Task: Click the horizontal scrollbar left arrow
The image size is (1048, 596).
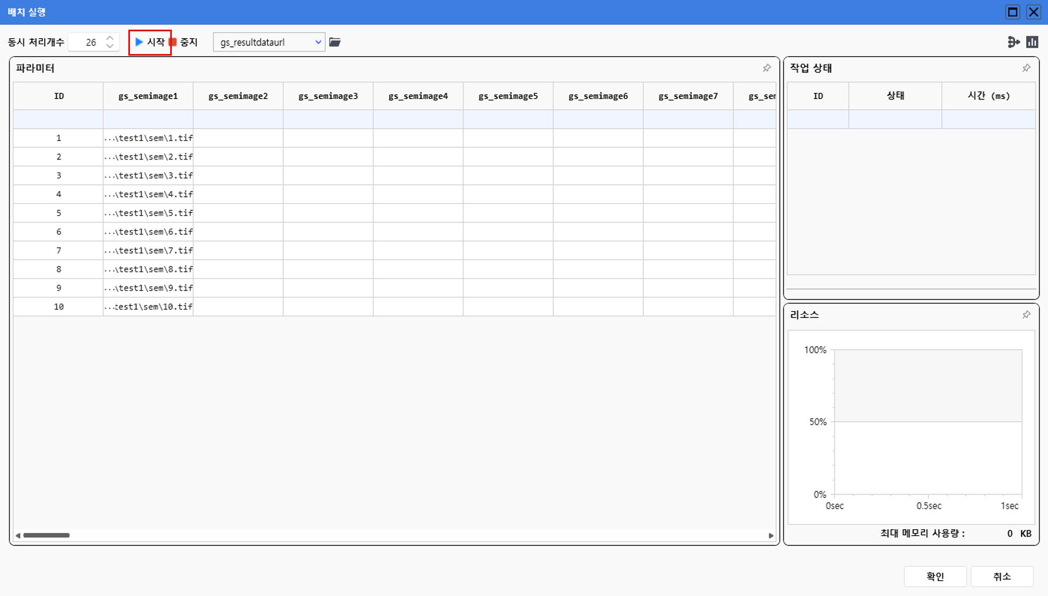Action: [18, 536]
